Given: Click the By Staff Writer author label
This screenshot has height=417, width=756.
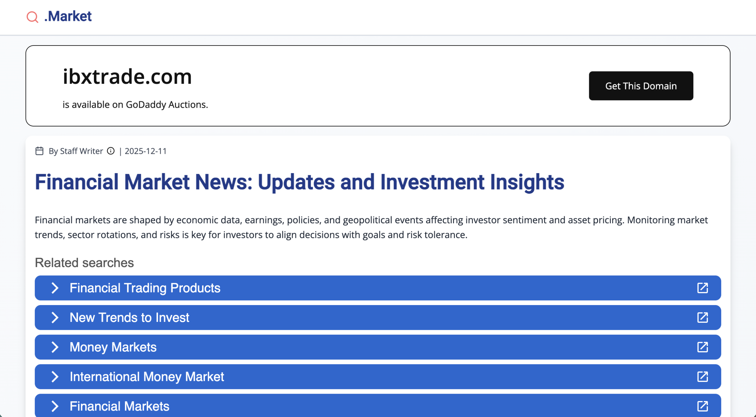Looking at the screenshot, I should (76, 151).
